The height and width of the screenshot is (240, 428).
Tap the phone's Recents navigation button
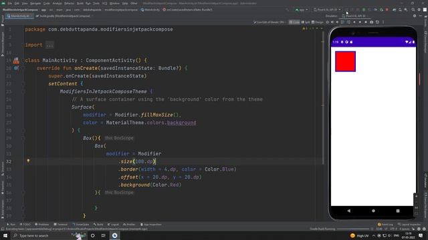(x=398, y=211)
